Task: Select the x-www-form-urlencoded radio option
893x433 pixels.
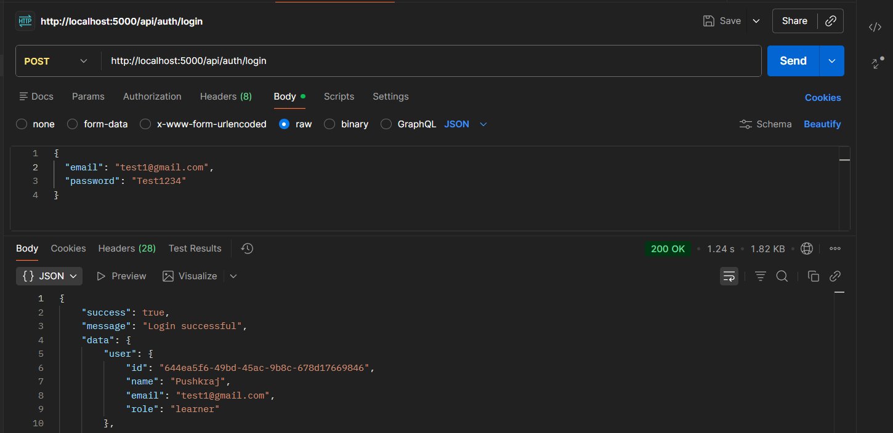Action: coord(145,124)
